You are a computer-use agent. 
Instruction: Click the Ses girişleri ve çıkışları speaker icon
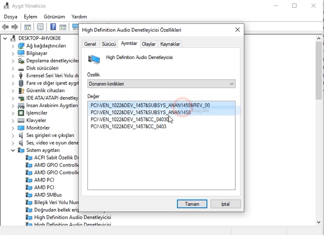pos(21,136)
